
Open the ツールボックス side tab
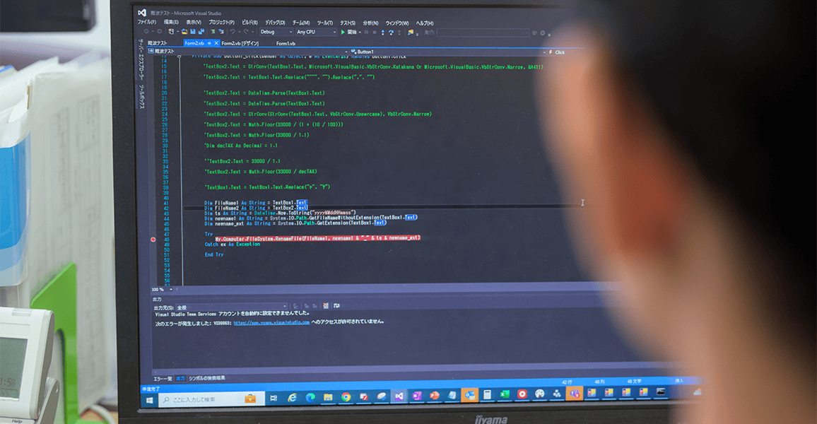point(141,97)
